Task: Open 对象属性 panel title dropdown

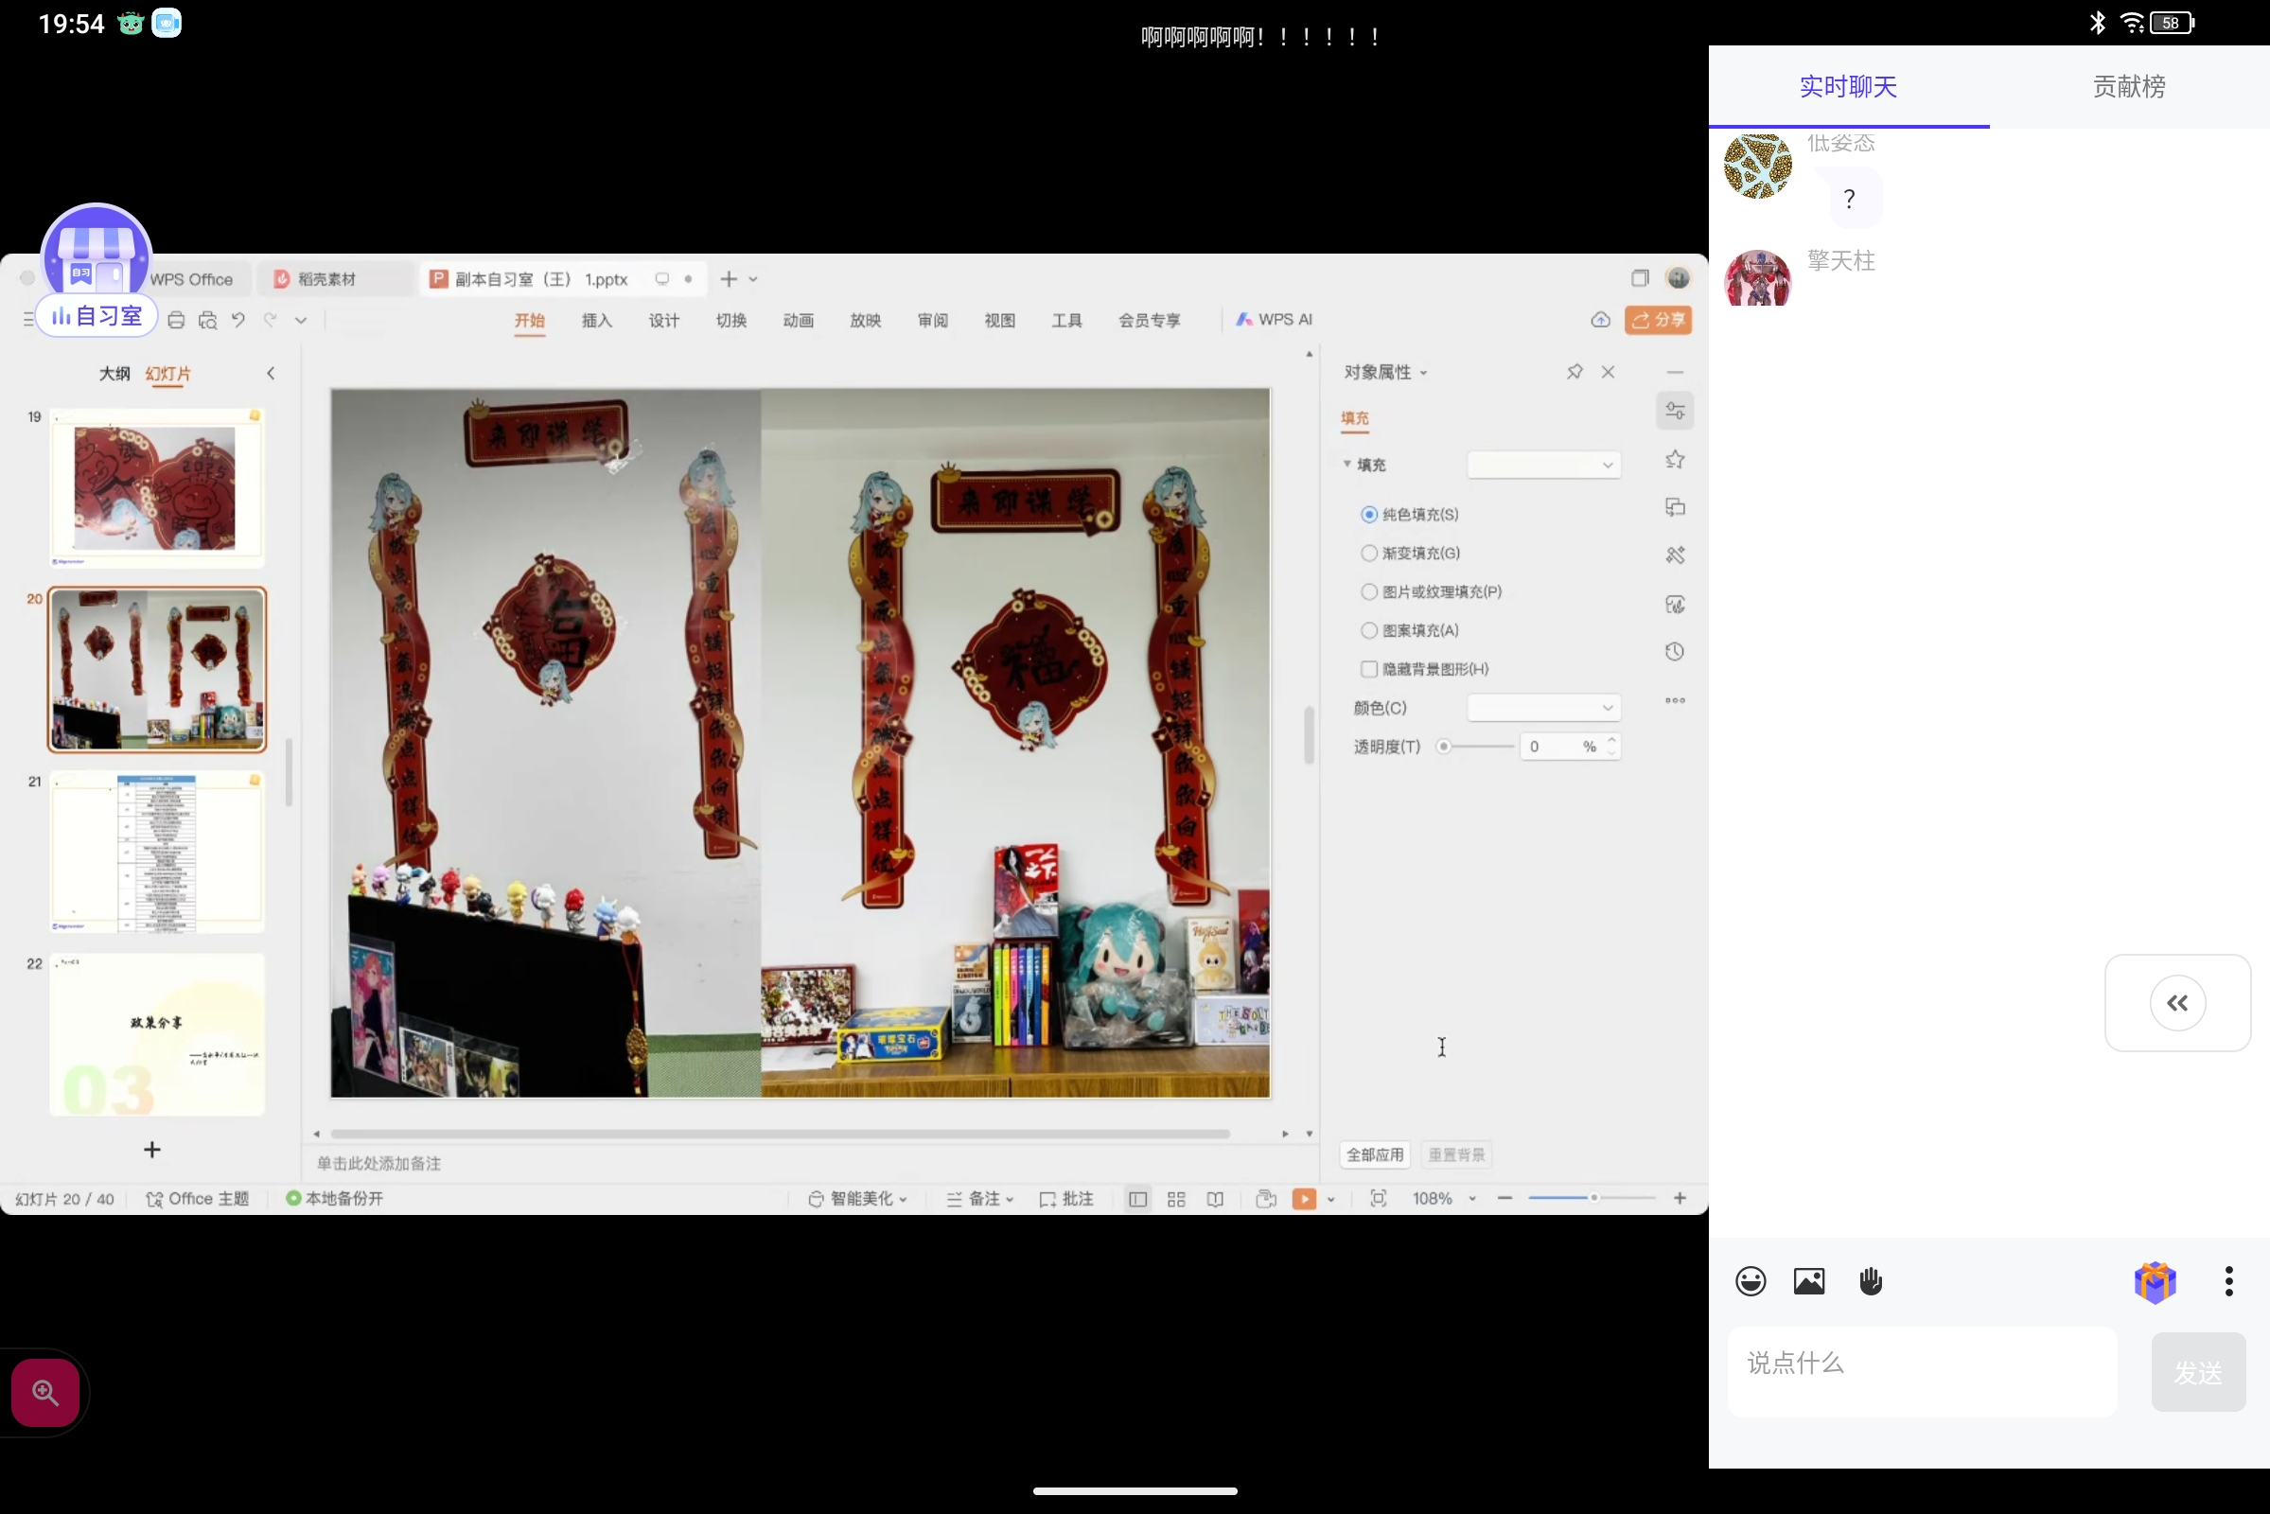Action: click(x=1385, y=373)
